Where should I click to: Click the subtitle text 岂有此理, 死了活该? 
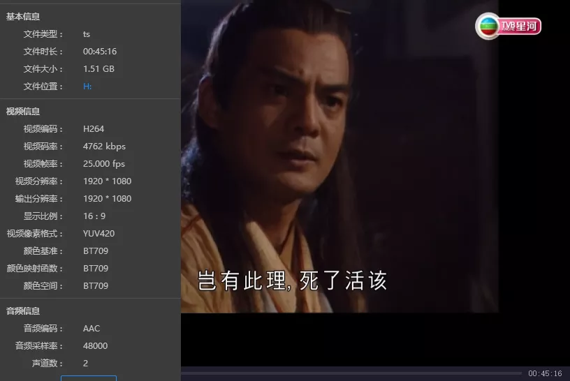point(292,281)
